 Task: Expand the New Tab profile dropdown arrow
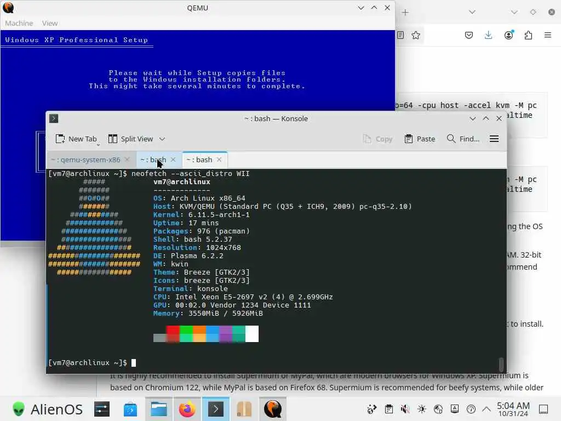[x=98, y=145]
